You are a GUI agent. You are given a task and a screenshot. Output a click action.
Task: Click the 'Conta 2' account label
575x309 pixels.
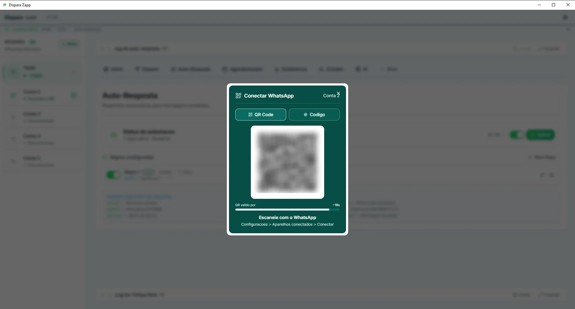[x=331, y=96]
